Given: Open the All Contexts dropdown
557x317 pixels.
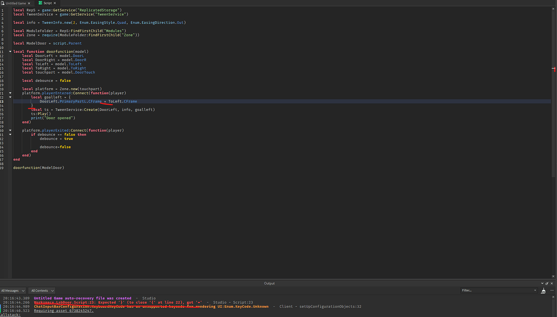Looking at the screenshot, I should [42, 290].
